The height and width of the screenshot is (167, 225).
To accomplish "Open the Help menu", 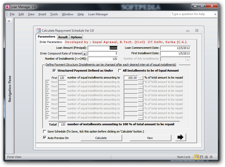I will 81,14.
